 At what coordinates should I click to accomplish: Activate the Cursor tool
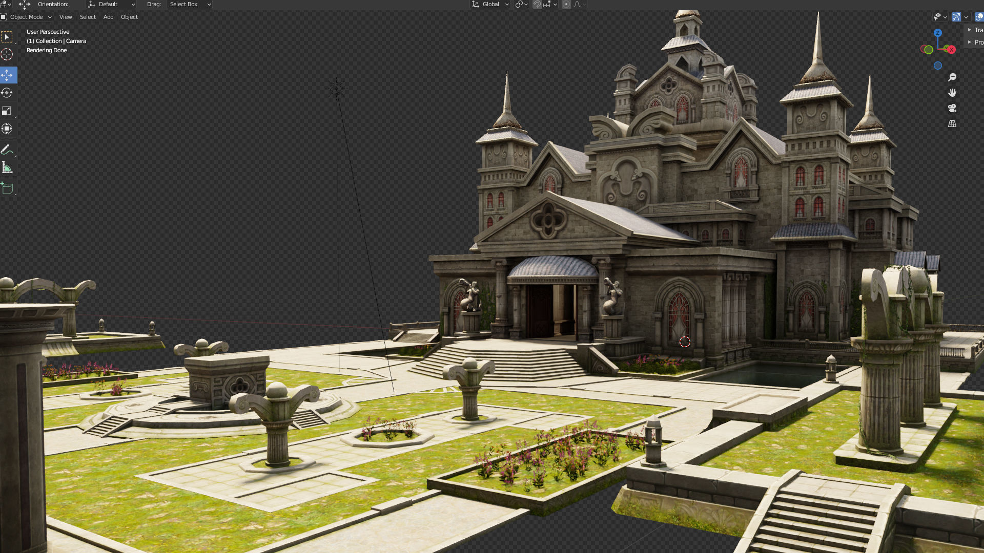tap(7, 54)
